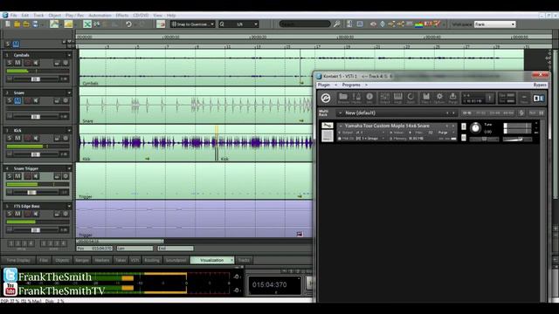This screenshot has height=314, width=559.
Task: Click the Cymbals track volume fader
Action: (35, 79)
